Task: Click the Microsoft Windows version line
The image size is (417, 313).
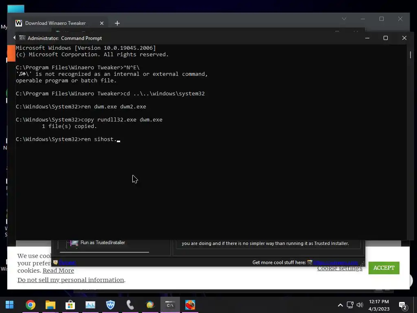Action: [x=86, y=48]
